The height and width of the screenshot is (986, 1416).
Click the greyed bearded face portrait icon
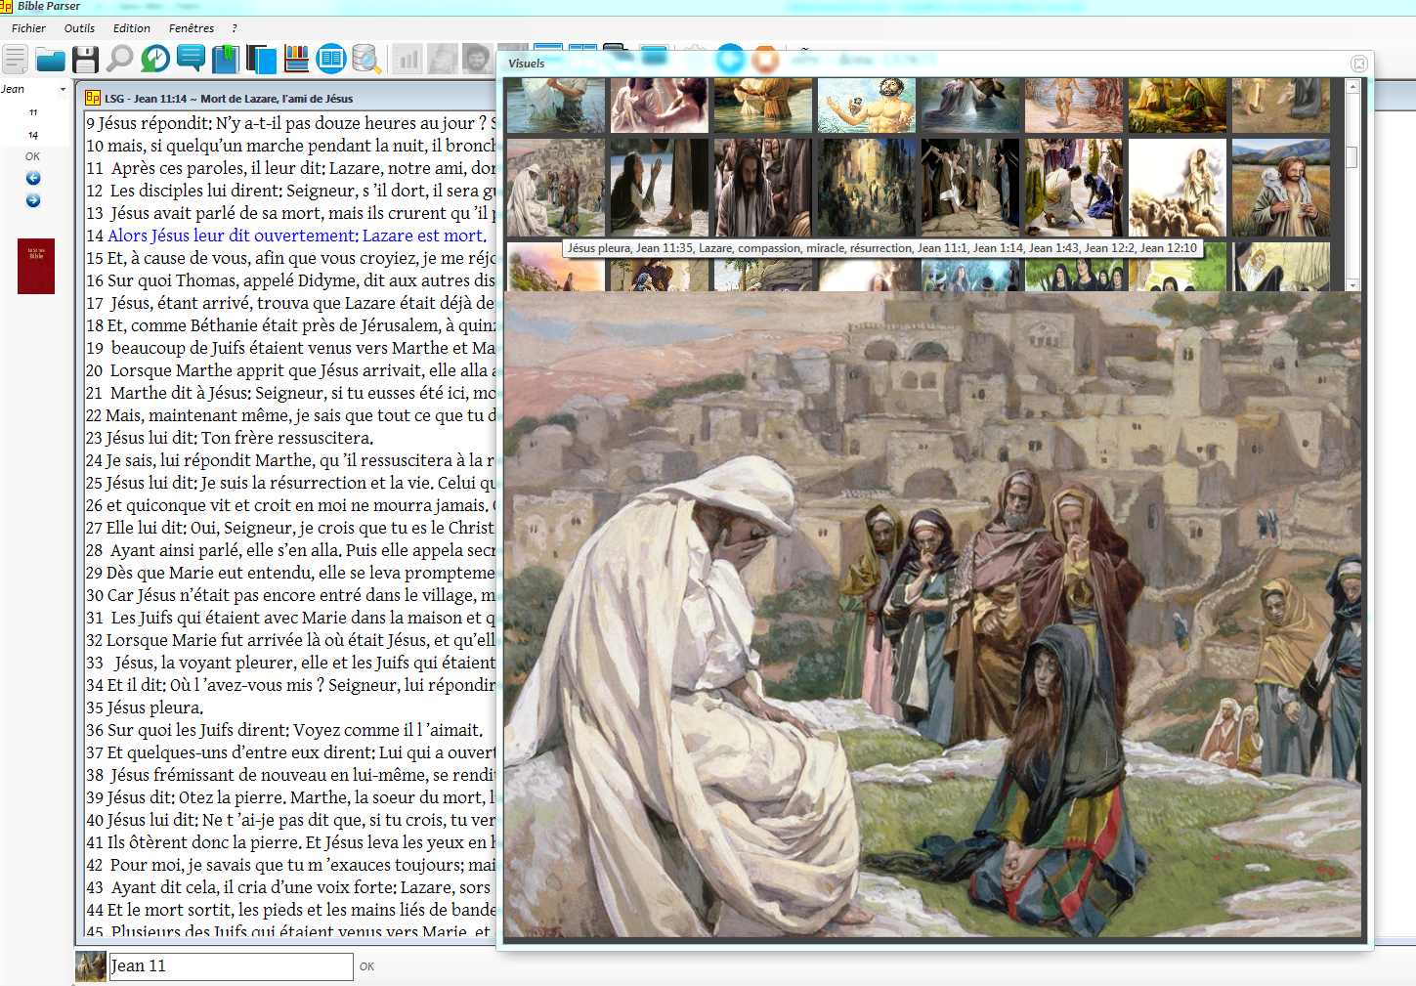coord(476,60)
